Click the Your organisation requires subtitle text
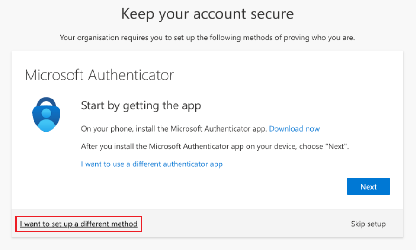This screenshot has width=416, height=250. [x=208, y=38]
